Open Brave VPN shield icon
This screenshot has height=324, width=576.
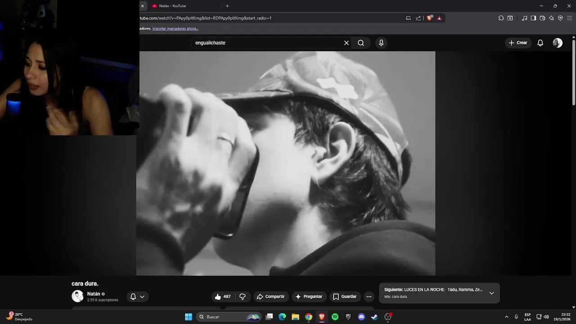(560, 18)
